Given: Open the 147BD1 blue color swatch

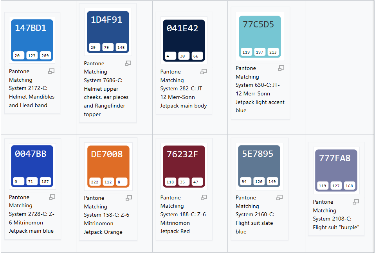Looking at the screenshot, I should [x=32, y=39].
